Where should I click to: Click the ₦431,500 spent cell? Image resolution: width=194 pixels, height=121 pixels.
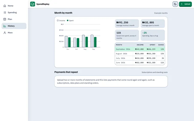coord(151,63)
